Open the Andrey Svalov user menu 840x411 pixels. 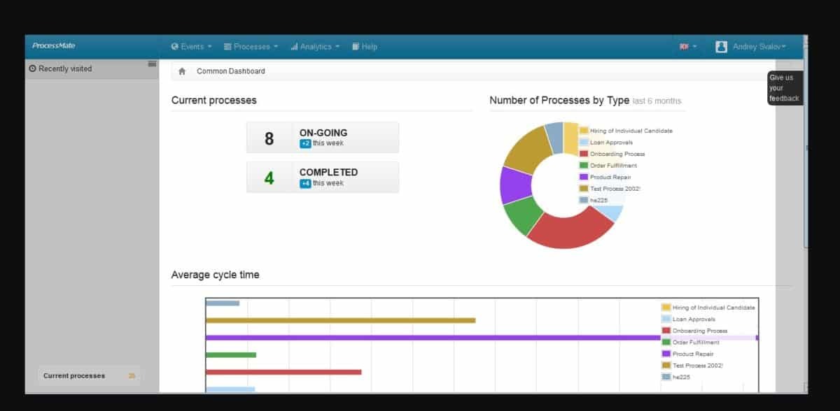pos(759,47)
